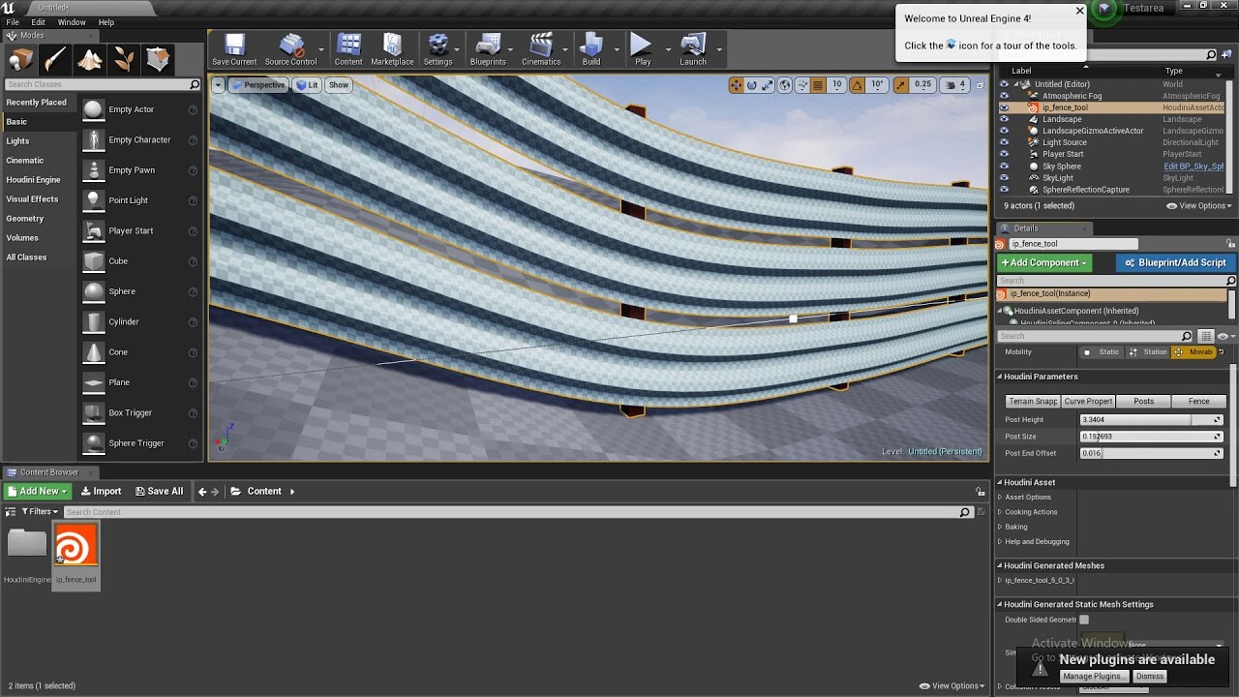1239x697 pixels.
Task: Click the Add Component button
Action: pyautogui.click(x=1043, y=262)
